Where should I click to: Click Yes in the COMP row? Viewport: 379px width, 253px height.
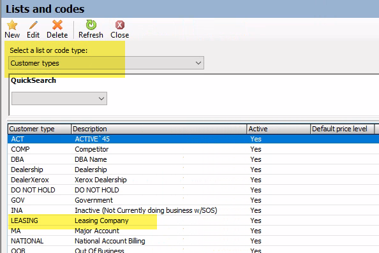(256, 149)
